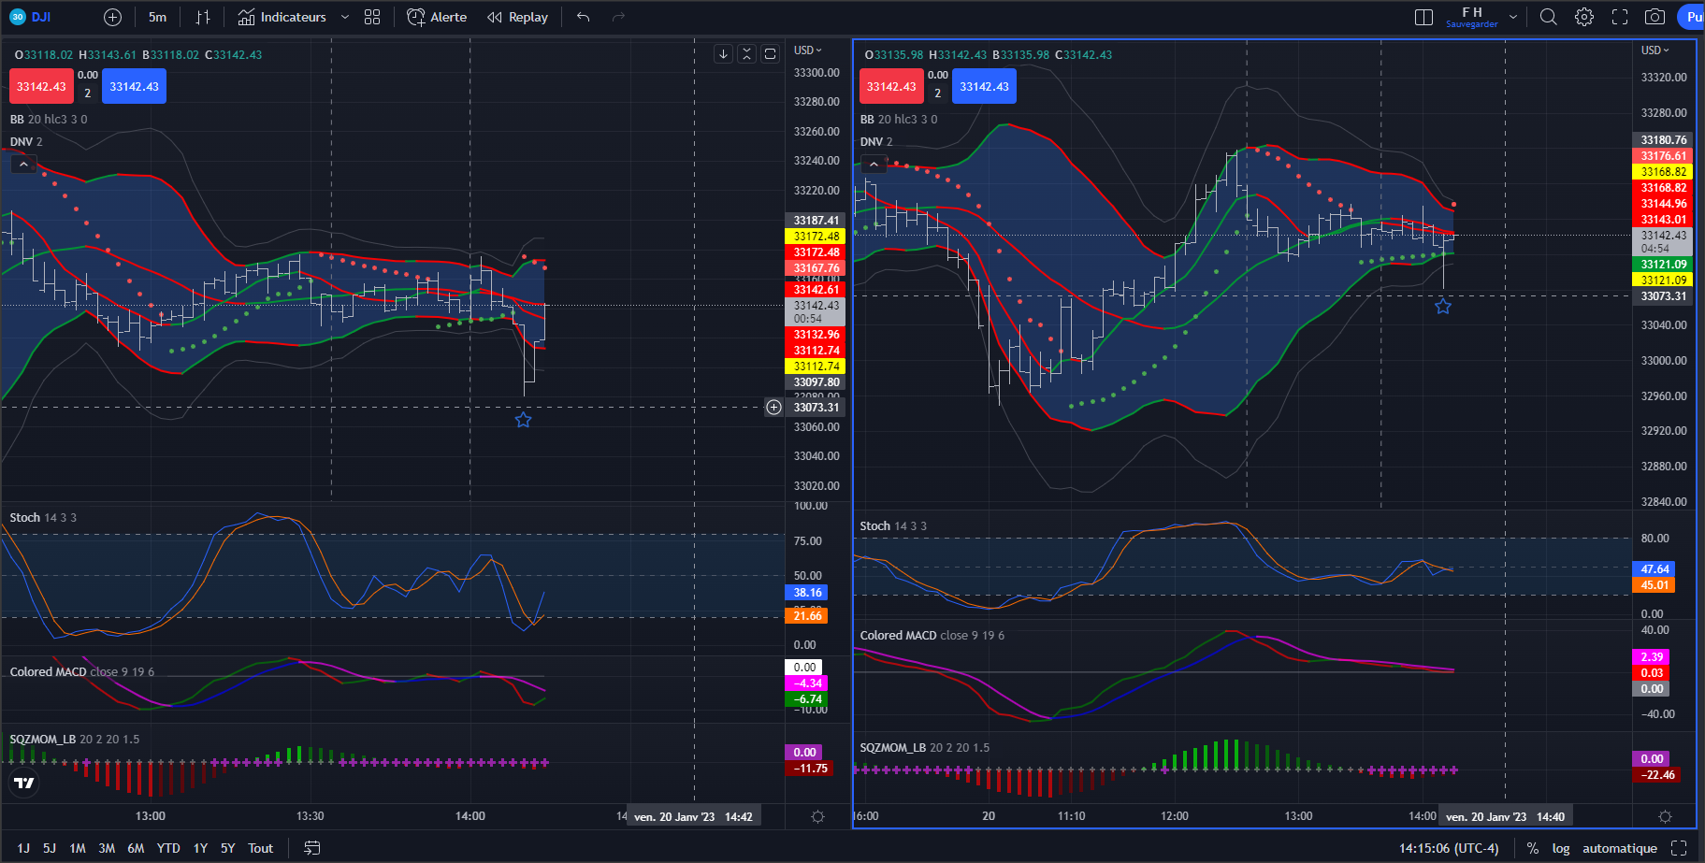Take a chart snapshot with the camera icon

coord(1654,17)
